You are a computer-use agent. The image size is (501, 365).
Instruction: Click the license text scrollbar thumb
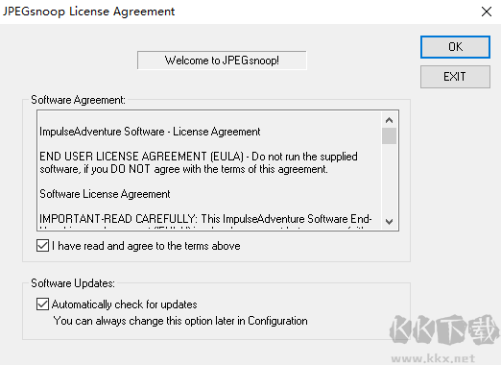(389, 135)
